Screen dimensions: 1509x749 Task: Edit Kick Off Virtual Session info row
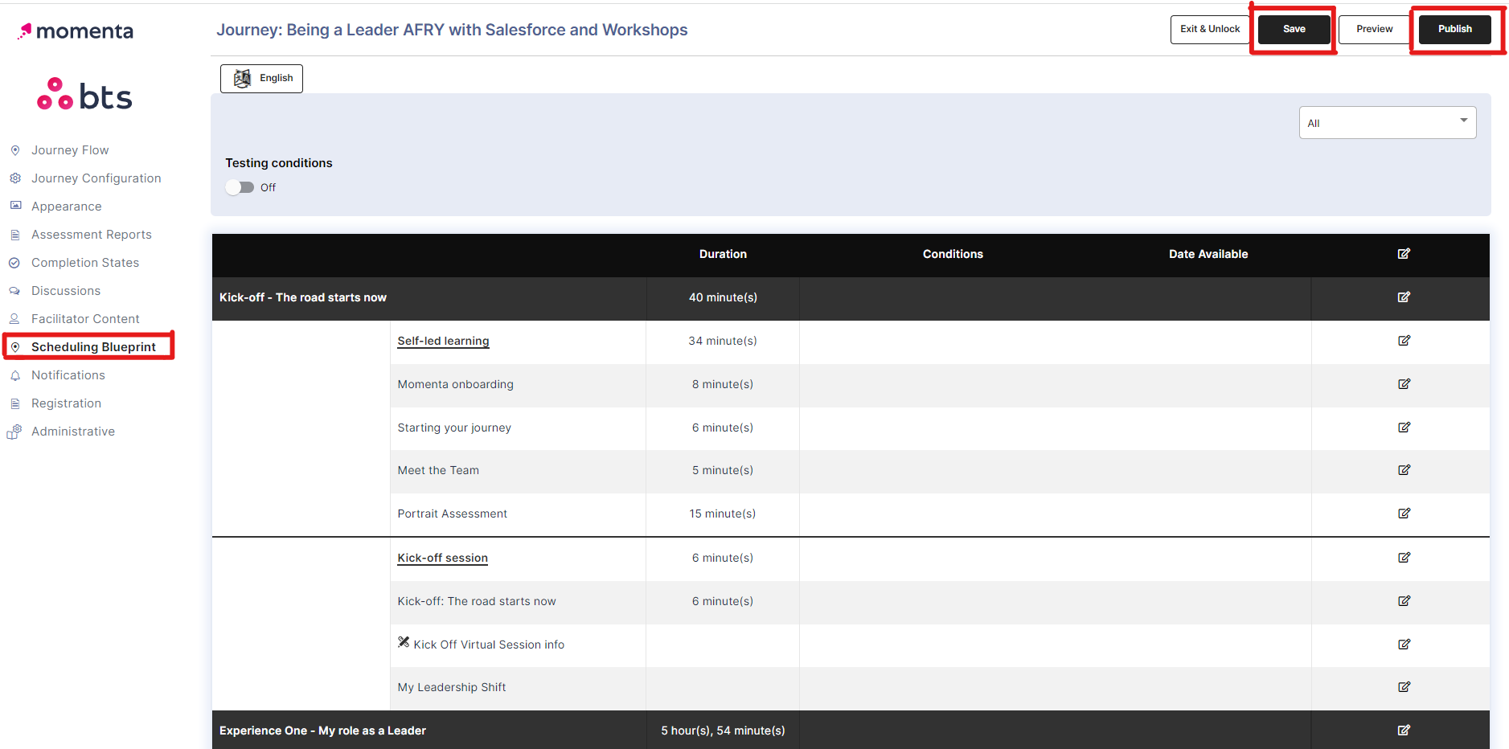1404,645
